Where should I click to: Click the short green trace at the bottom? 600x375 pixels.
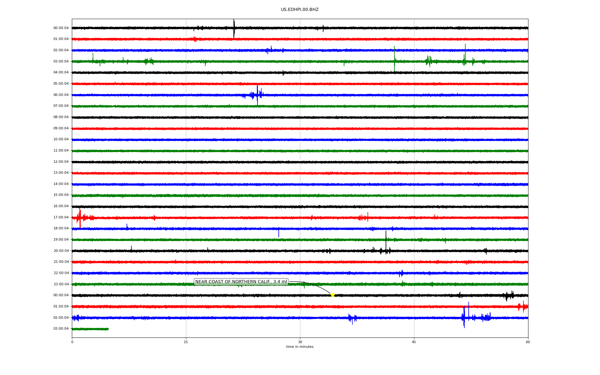tap(90, 329)
